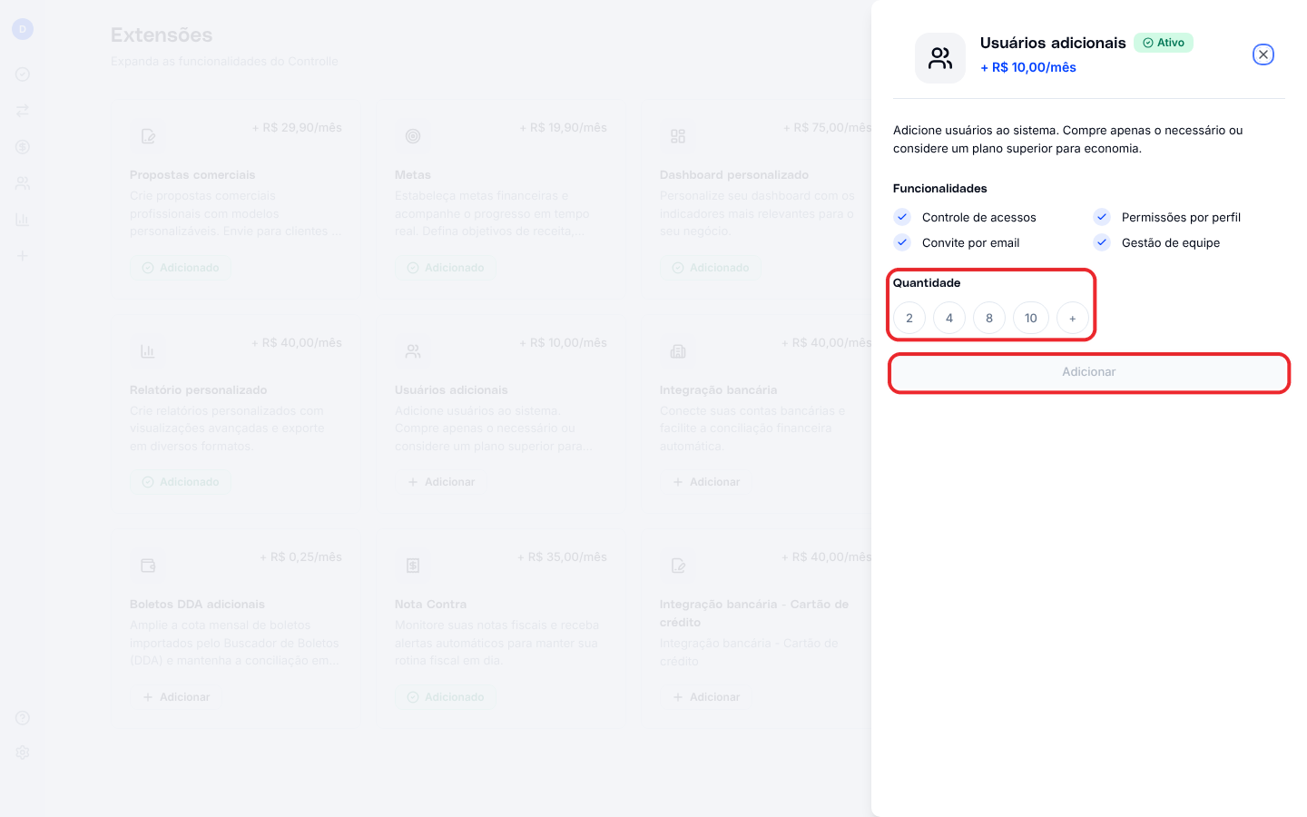The image size is (1307, 817).
Task: Click the Convite por email check icon
Action: click(902, 242)
